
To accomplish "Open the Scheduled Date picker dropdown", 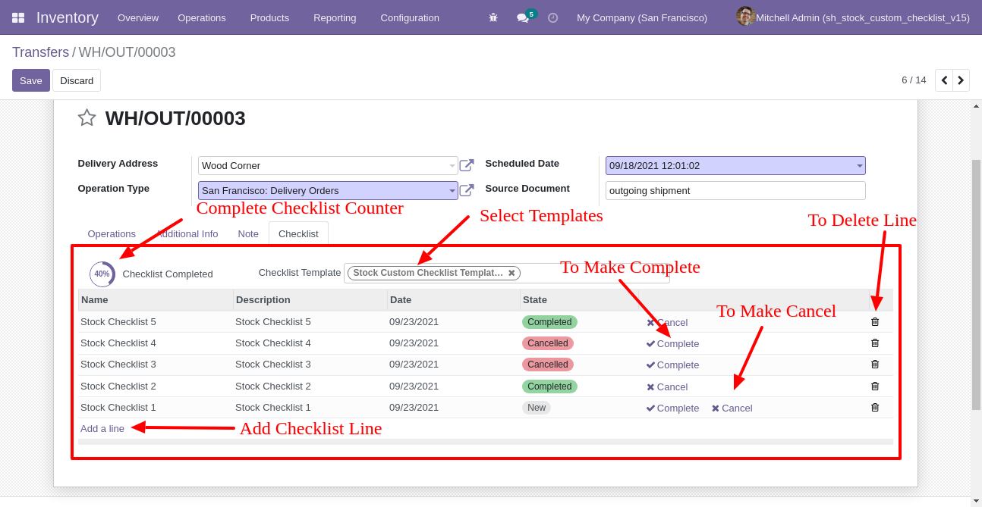I will [860, 165].
